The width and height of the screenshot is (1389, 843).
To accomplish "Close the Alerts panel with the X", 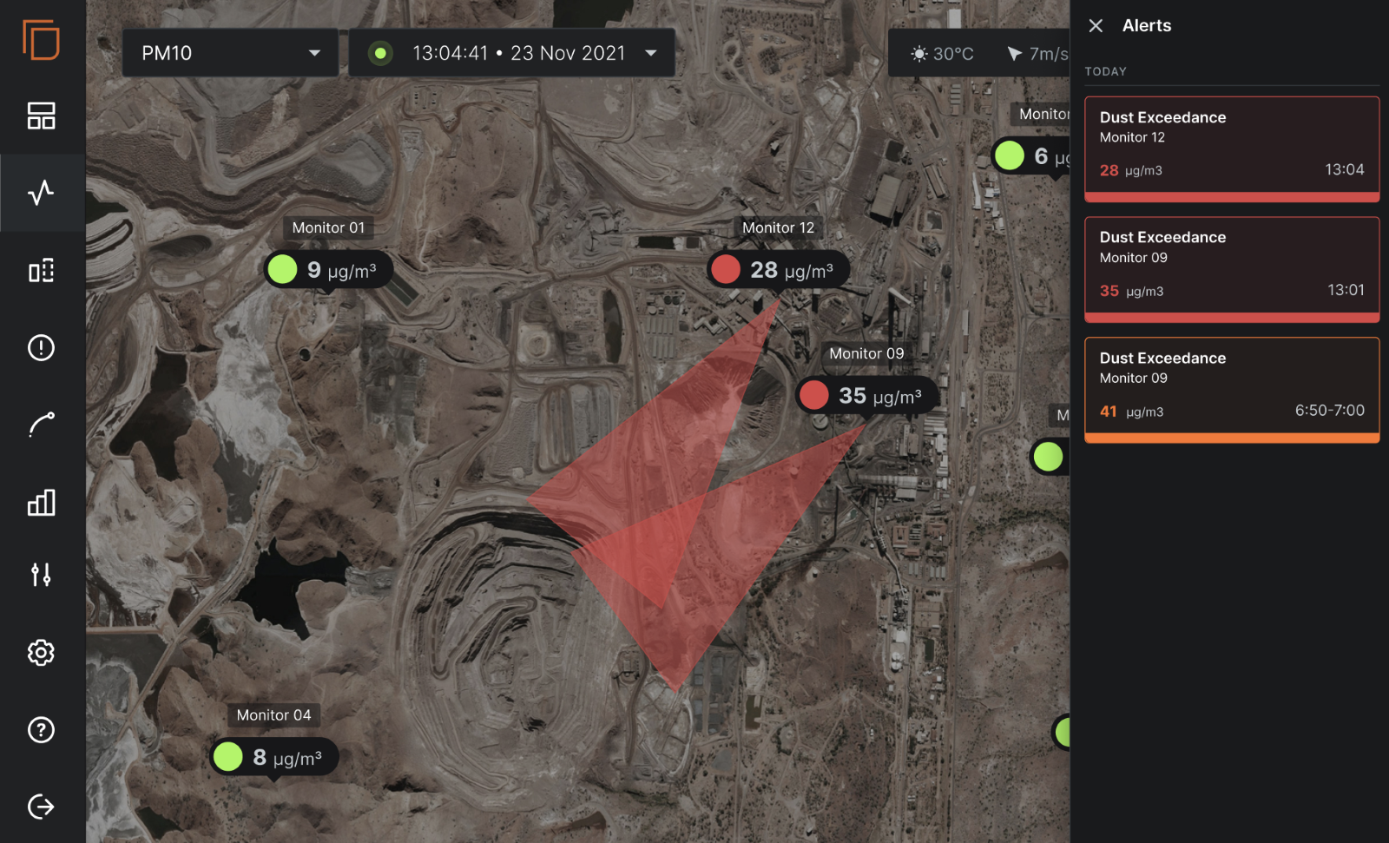I will 1096,25.
